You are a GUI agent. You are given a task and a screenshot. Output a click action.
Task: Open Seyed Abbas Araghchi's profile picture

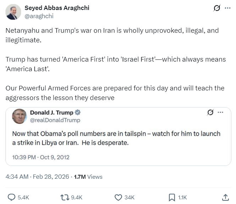click(x=13, y=12)
